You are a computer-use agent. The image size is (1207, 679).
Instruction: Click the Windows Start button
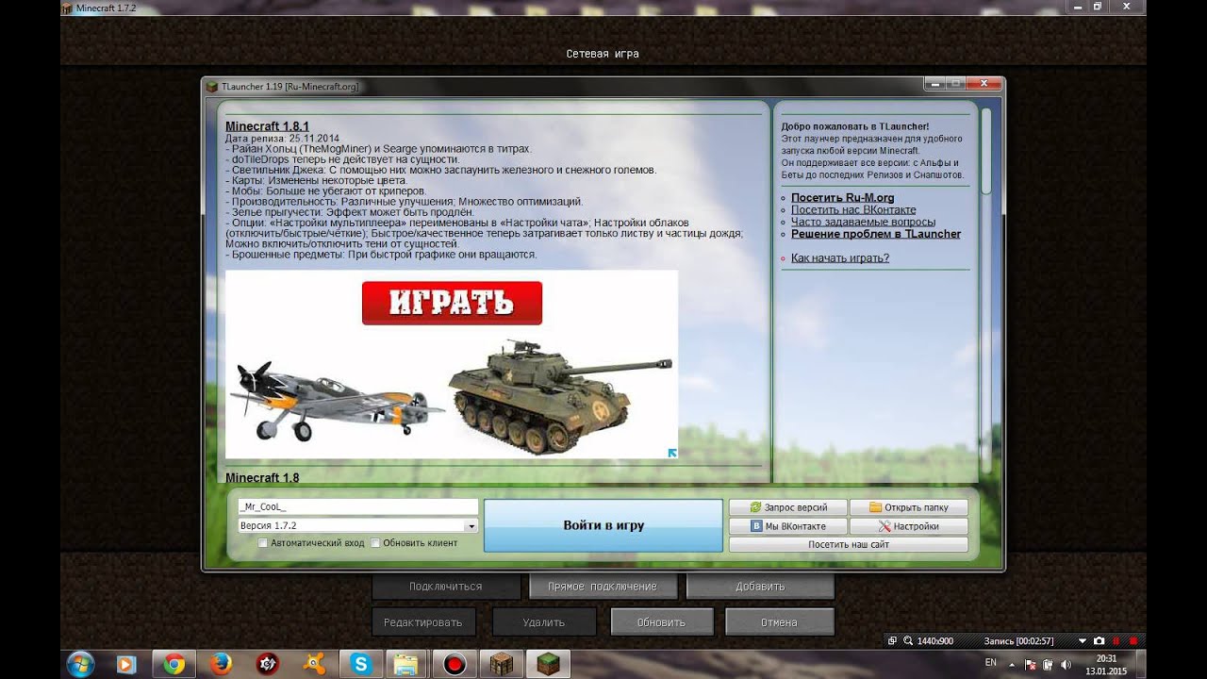[x=80, y=664]
